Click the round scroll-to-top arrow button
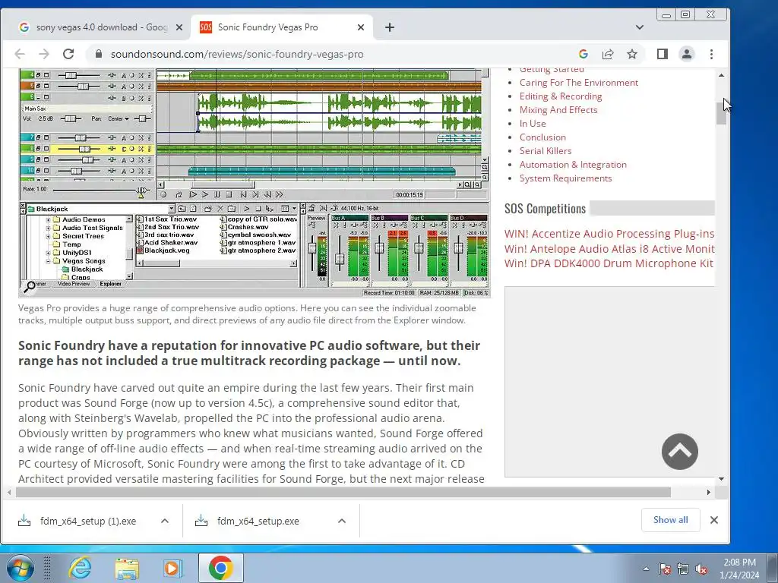 click(x=680, y=452)
